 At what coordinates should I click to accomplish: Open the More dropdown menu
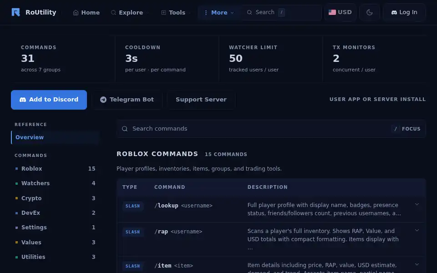tap(219, 13)
